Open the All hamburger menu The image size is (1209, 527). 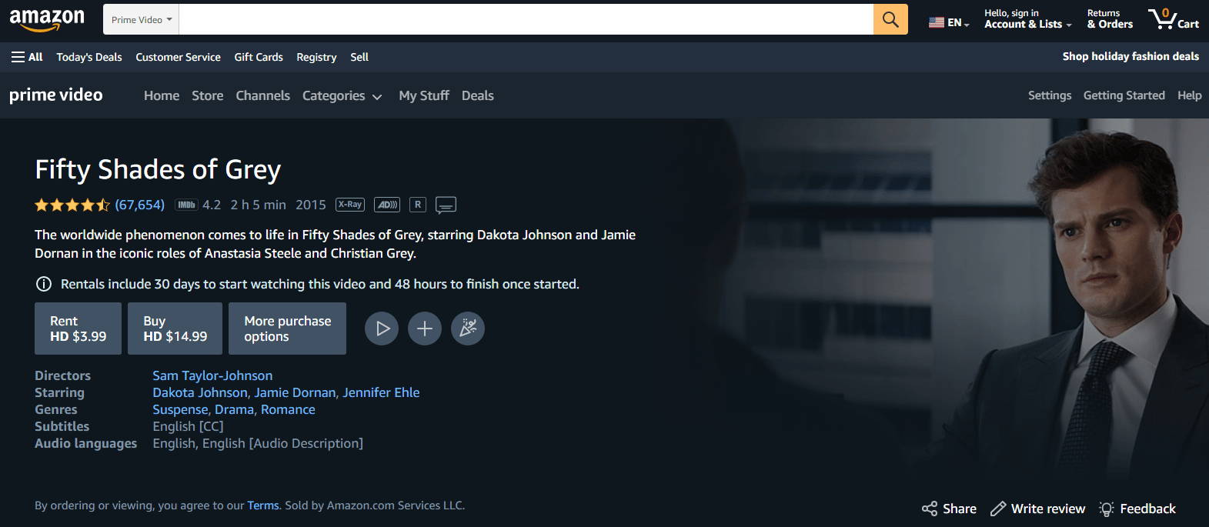click(27, 57)
